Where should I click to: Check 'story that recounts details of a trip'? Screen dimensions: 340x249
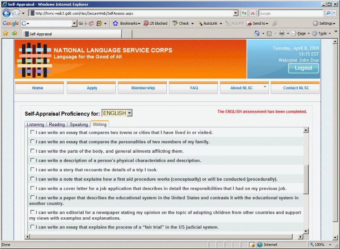pos(33,170)
